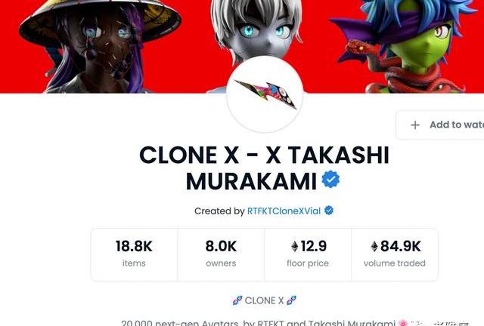The width and height of the screenshot is (484, 326).
Task: Click the blue verified badge beside MURAKAMI title
Action: [330, 180]
